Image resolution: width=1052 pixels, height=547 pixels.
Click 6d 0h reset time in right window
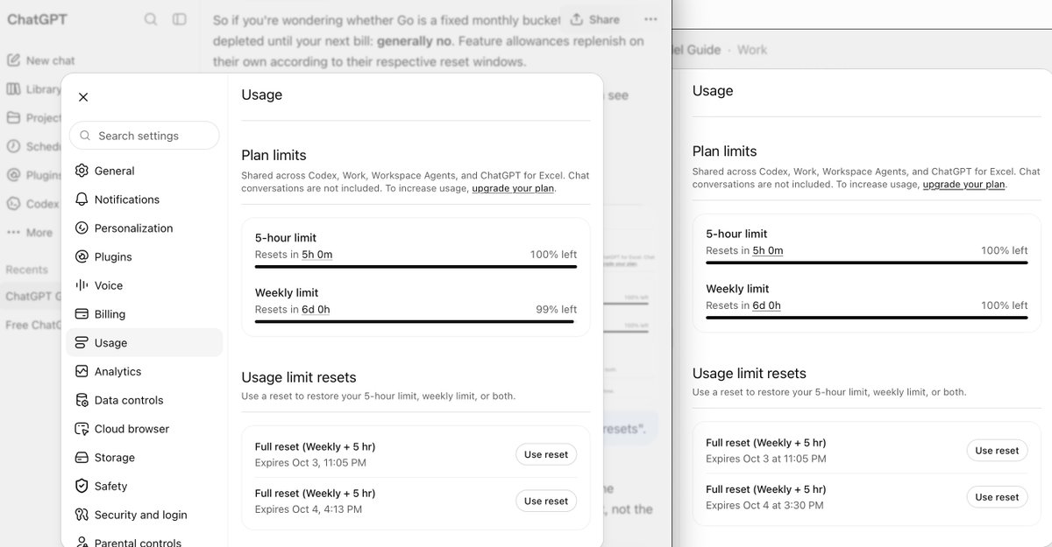tap(767, 305)
